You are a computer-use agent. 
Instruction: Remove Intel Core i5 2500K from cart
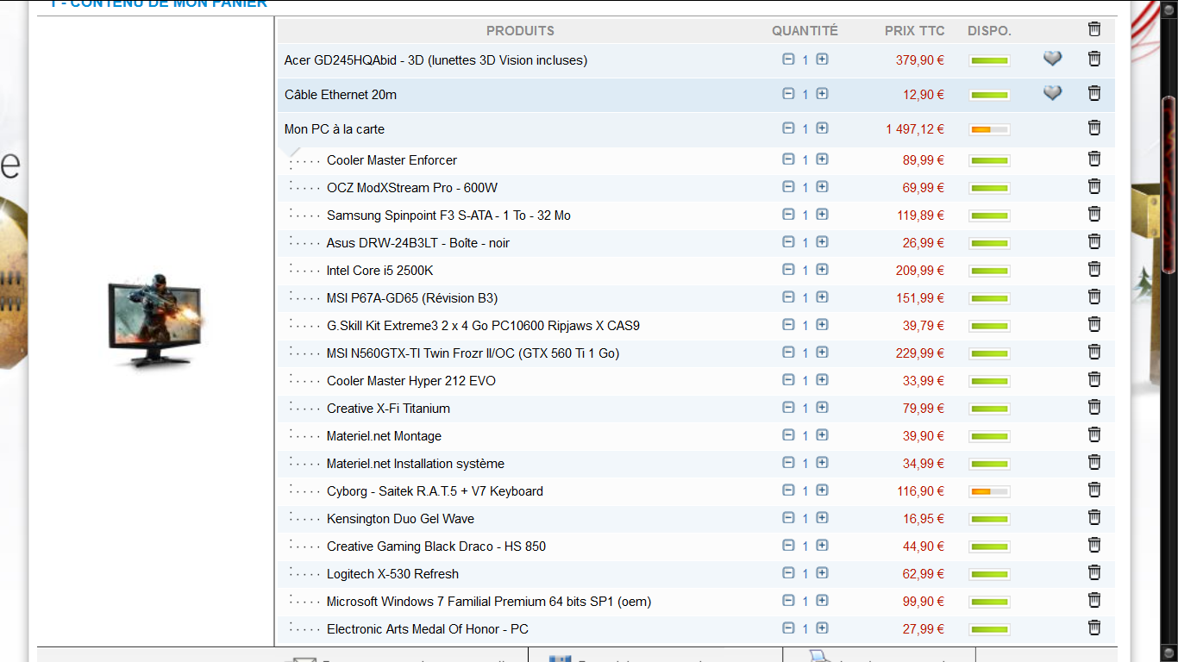click(1094, 269)
